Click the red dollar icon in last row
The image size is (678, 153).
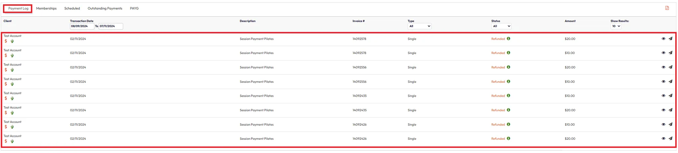pyautogui.click(x=6, y=141)
